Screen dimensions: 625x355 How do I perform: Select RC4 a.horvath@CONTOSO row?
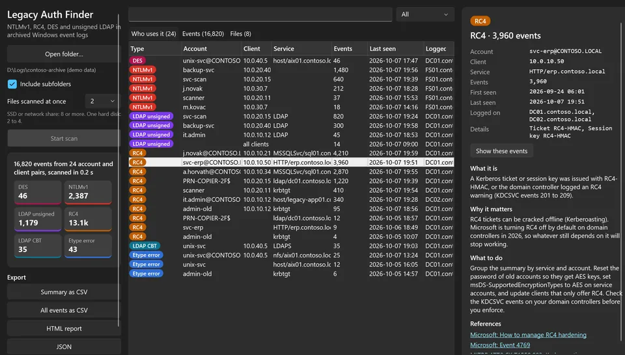(292, 171)
